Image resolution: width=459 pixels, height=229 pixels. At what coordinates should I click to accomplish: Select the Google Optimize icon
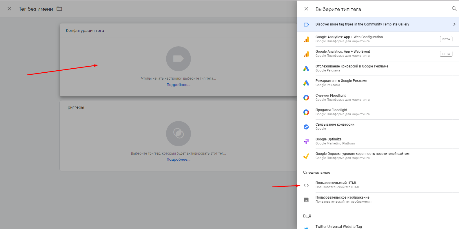tap(306, 142)
